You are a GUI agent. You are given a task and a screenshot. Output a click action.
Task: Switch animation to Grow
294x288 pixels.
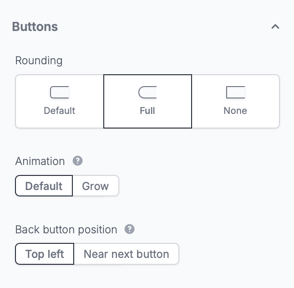(96, 186)
